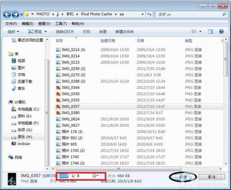The width and height of the screenshot is (231, 190).
Task: Click the blue help icon
Action: pyautogui.click(x=221, y=31)
